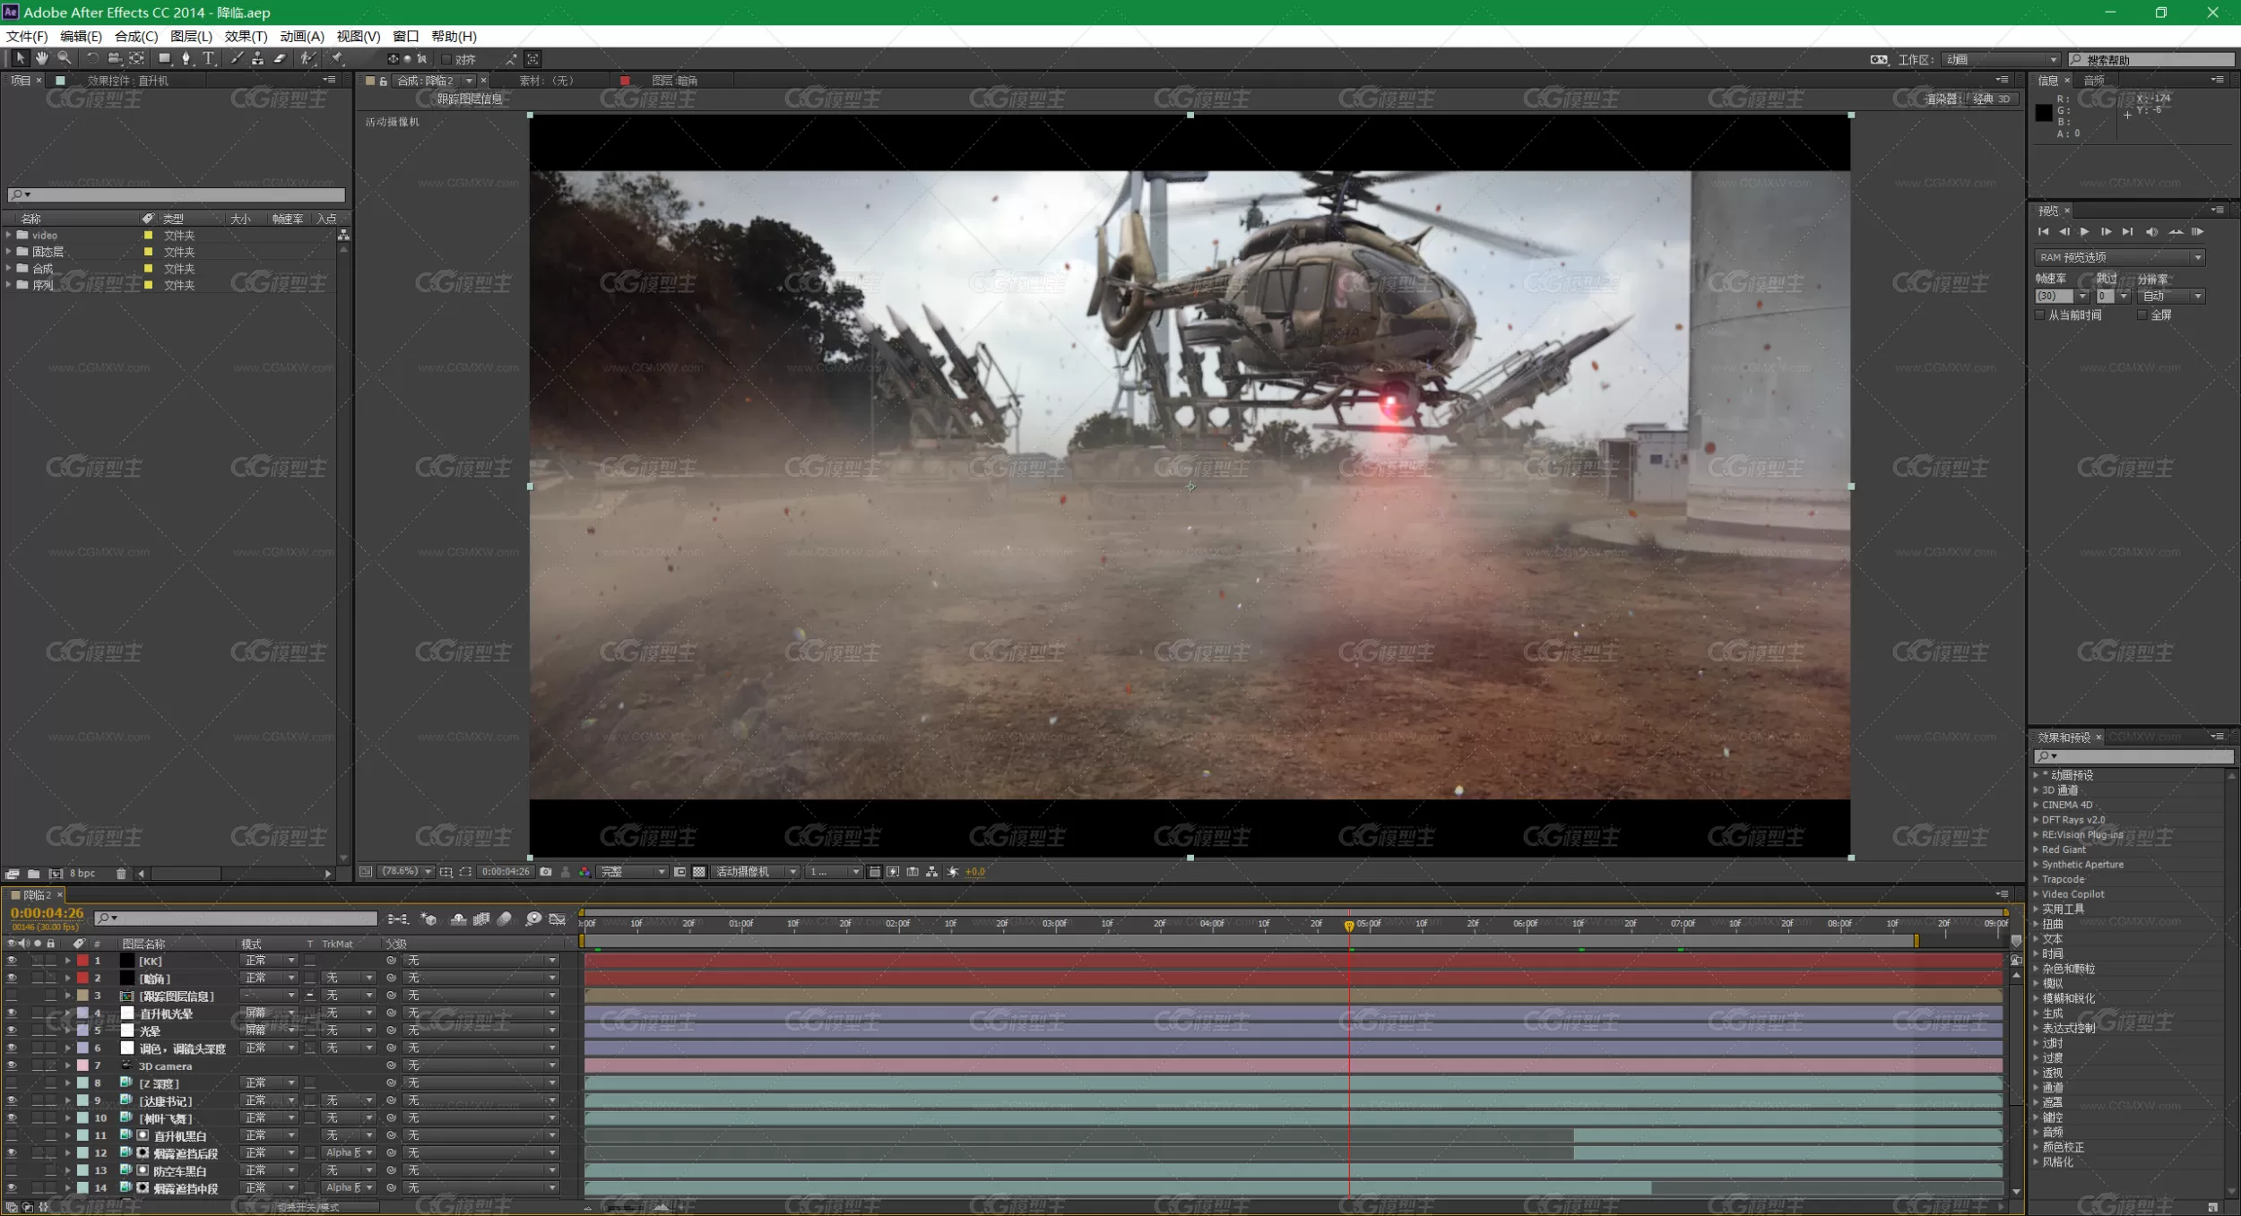Open the 效果(T) menu
Image resolution: width=2241 pixels, height=1216 pixels.
(246, 37)
